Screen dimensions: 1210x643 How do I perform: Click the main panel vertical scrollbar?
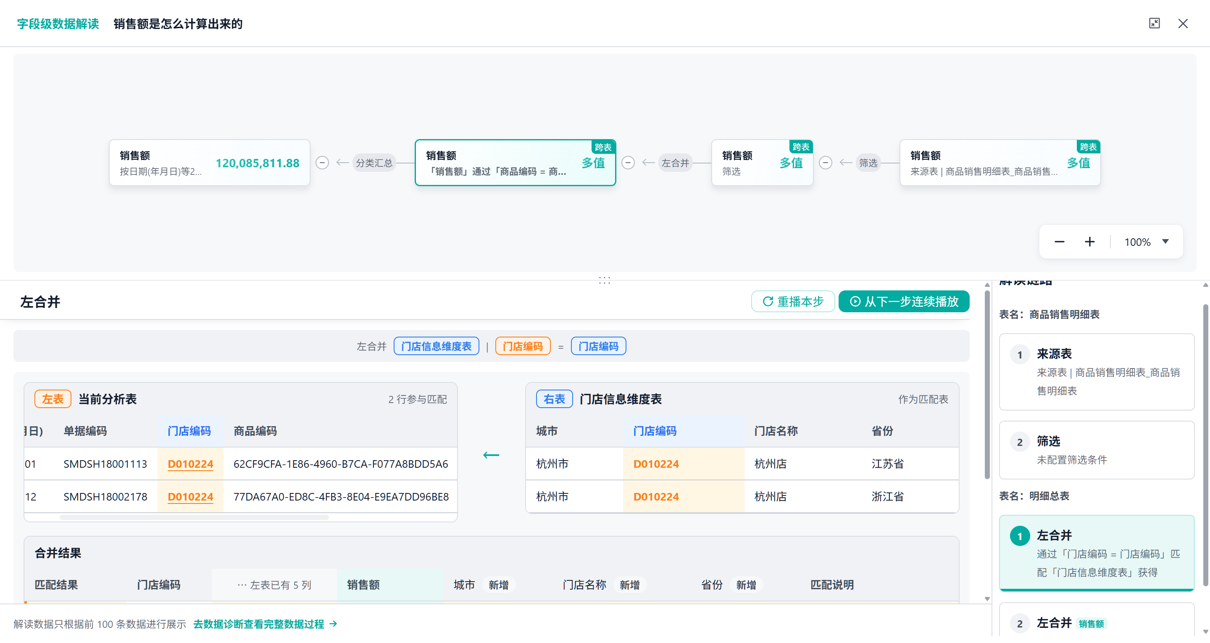pyautogui.click(x=987, y=385)
